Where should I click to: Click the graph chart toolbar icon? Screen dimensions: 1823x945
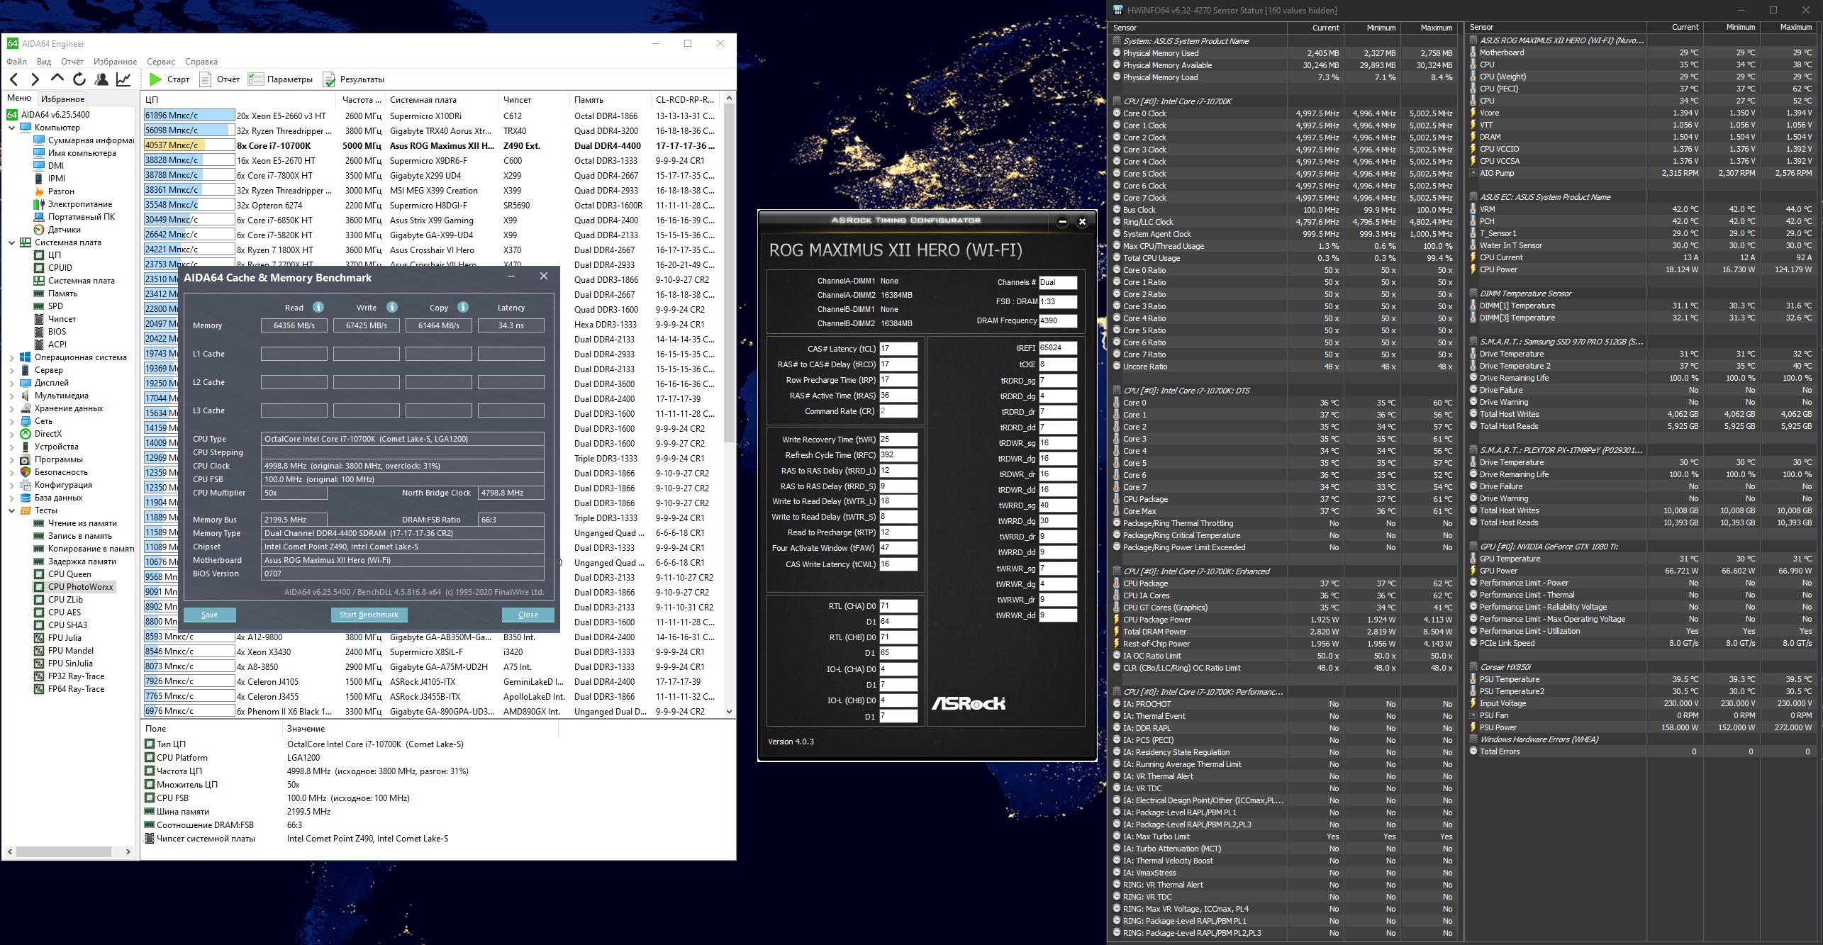pyautogui.click(x=123, y=79)
